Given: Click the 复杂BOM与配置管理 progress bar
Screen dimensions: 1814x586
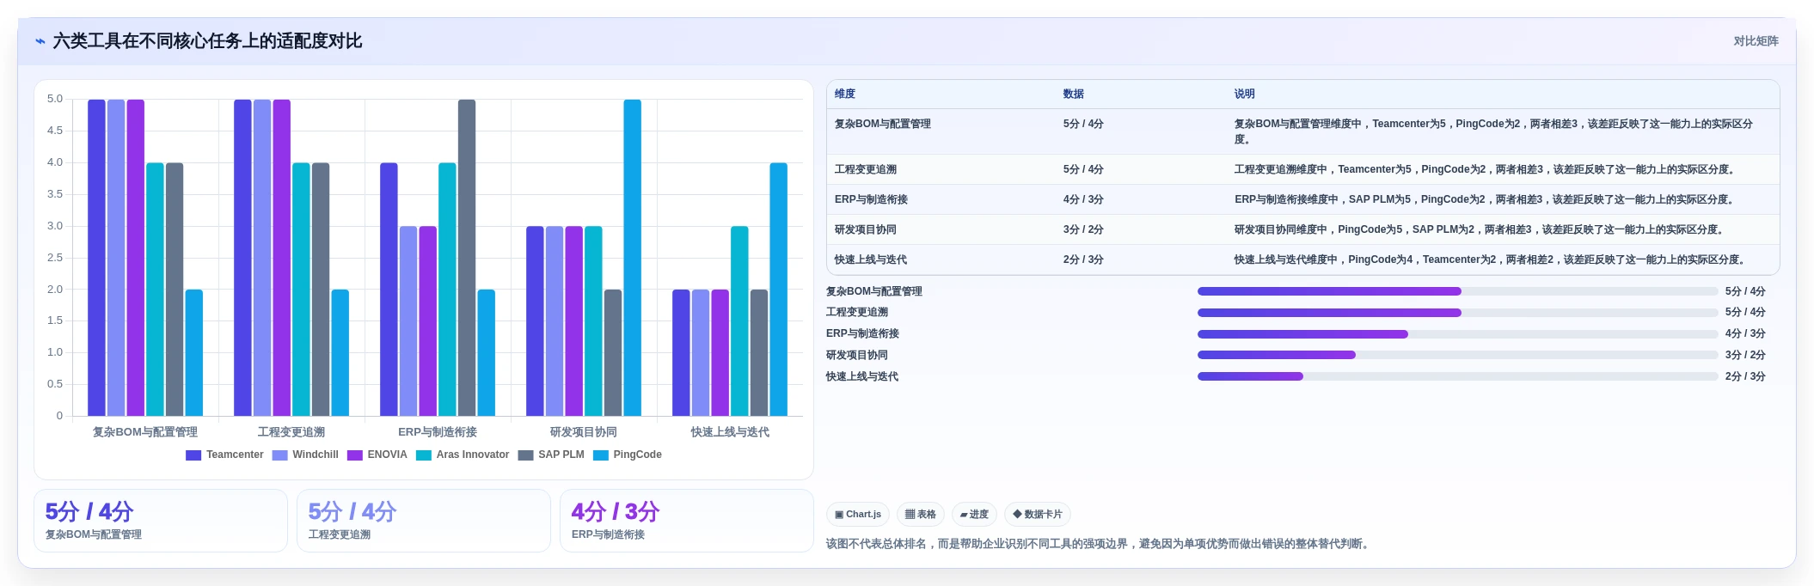Looking at the screenshot, I should pyautogui.click(x=1457, y=291).
